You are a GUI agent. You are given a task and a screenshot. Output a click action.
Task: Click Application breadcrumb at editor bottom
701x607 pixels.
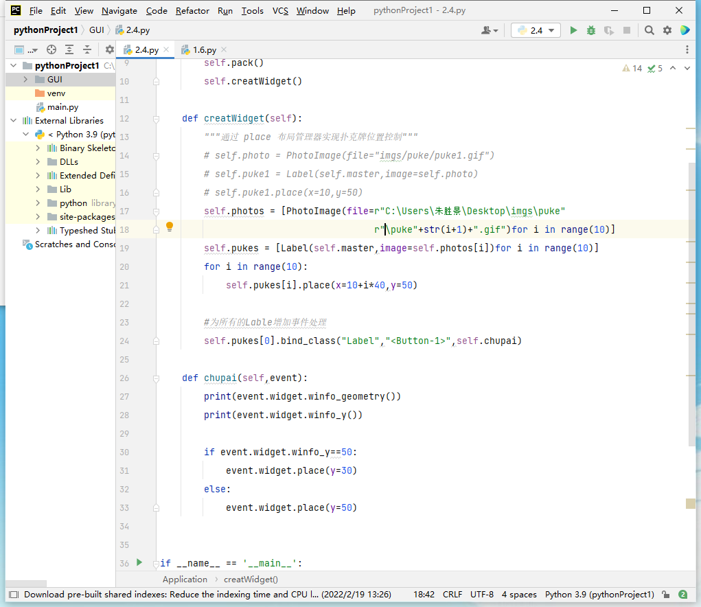click(x=185, y=580)
